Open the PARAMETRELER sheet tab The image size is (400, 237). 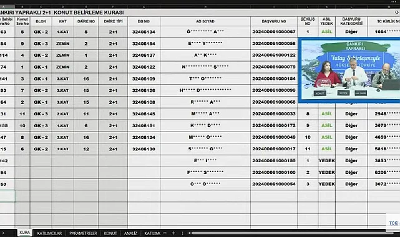tap(83, 233)
